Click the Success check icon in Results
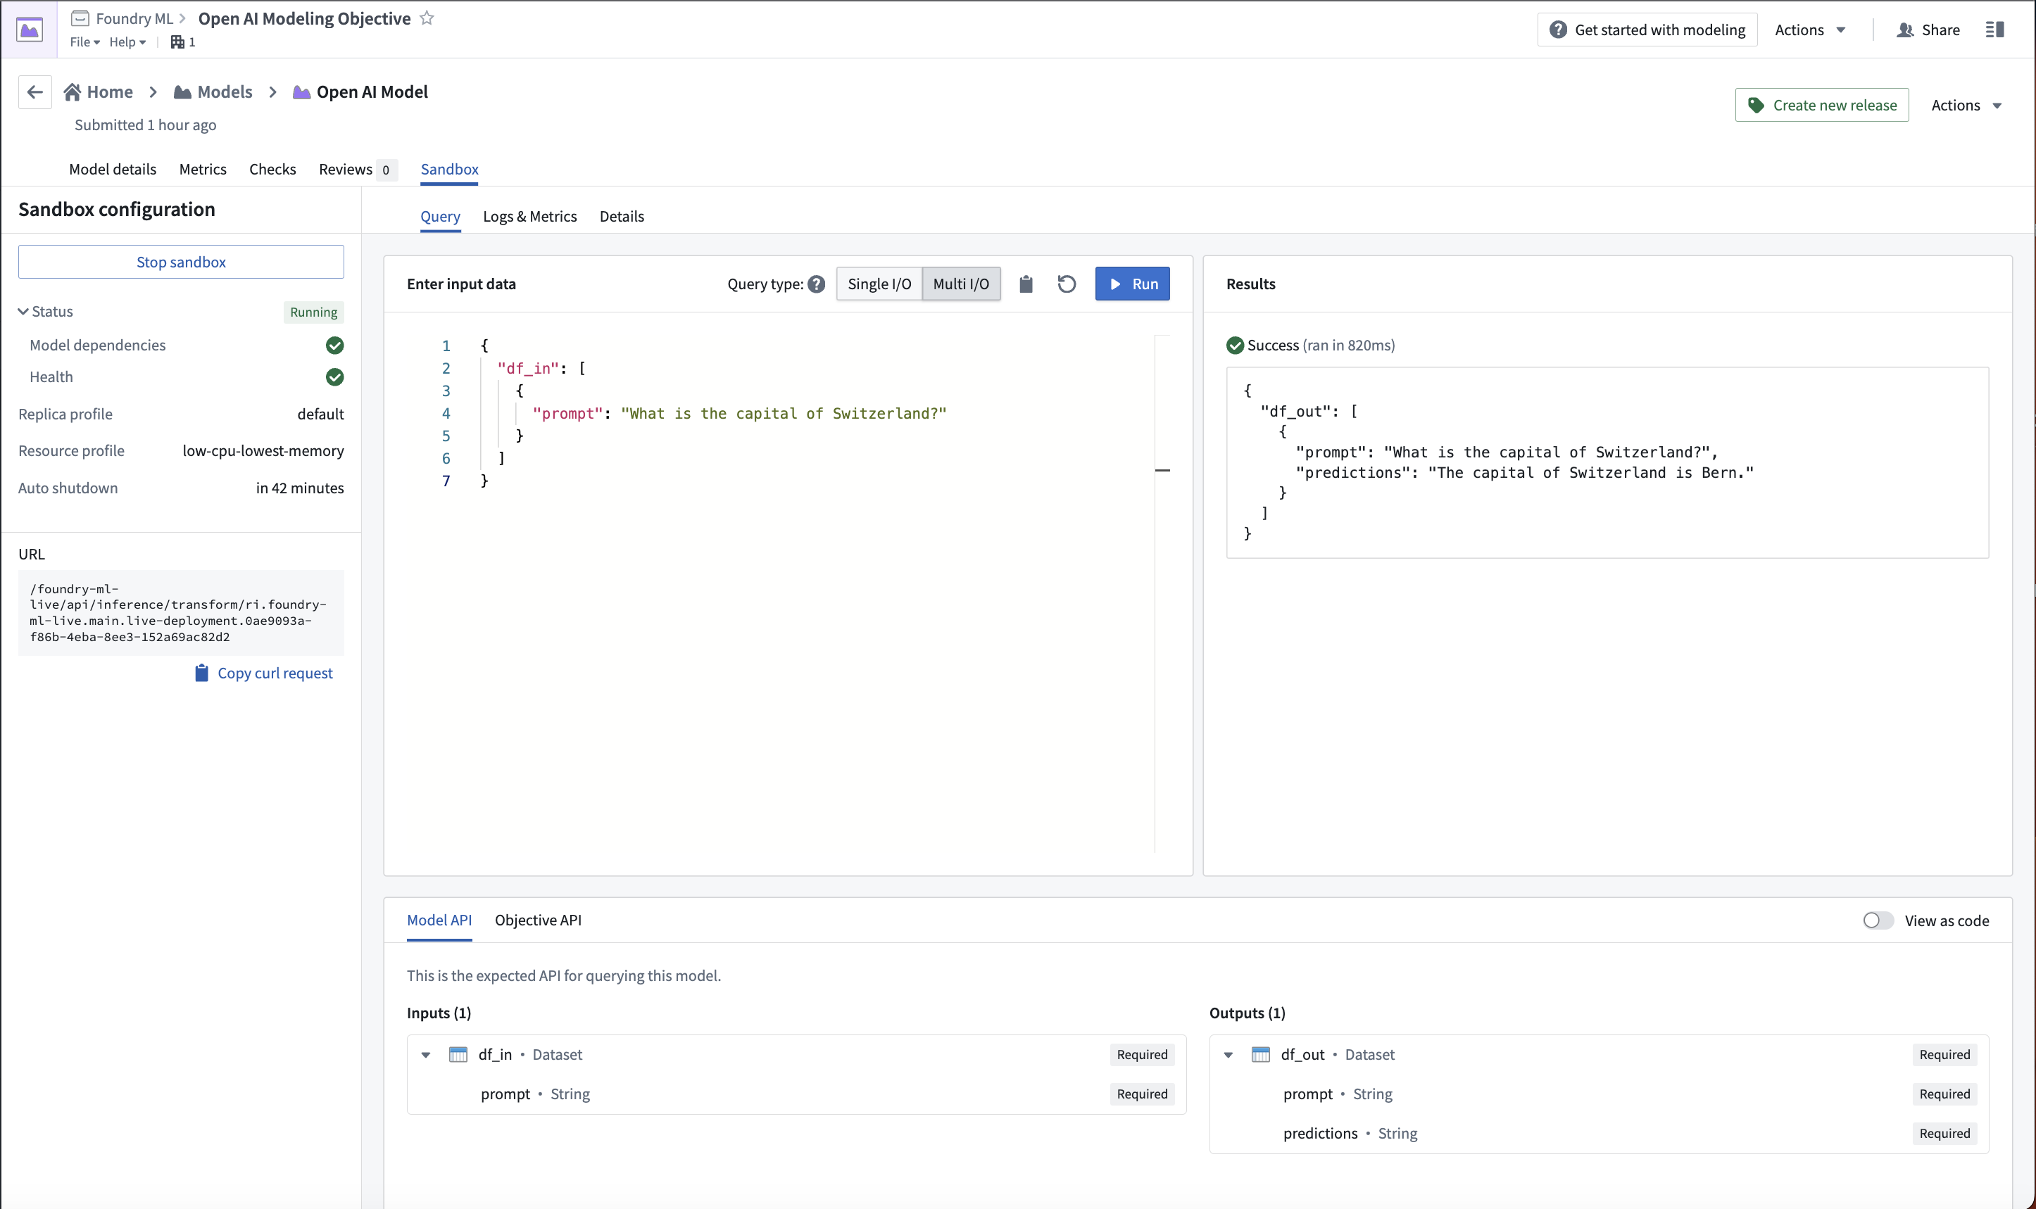Viewport: 2036px width, 1209px height. [x=1235, y=346]
